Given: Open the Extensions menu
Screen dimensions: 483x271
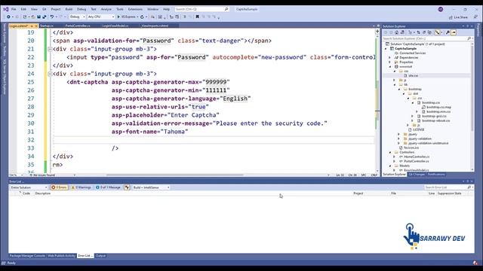Looking at the screenshot, I should click(x=135, y=9).
